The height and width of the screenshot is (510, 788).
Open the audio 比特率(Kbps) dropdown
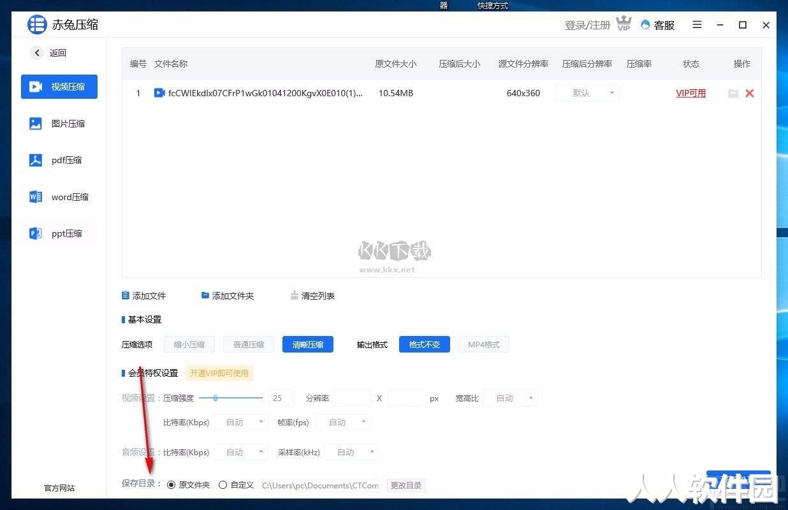point(240,452)
